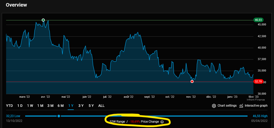Open the Interactive graph link
274x128 pixels.
(x=256, y=106)
